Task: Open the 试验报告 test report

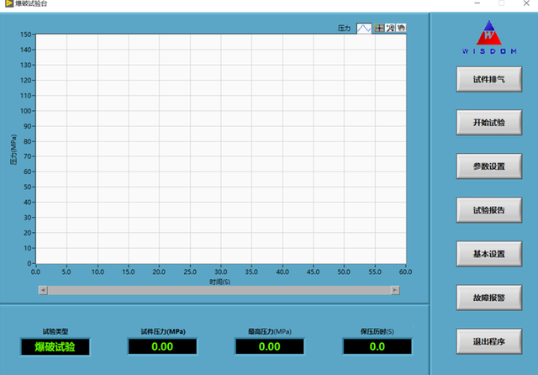Action: [488, 210]
